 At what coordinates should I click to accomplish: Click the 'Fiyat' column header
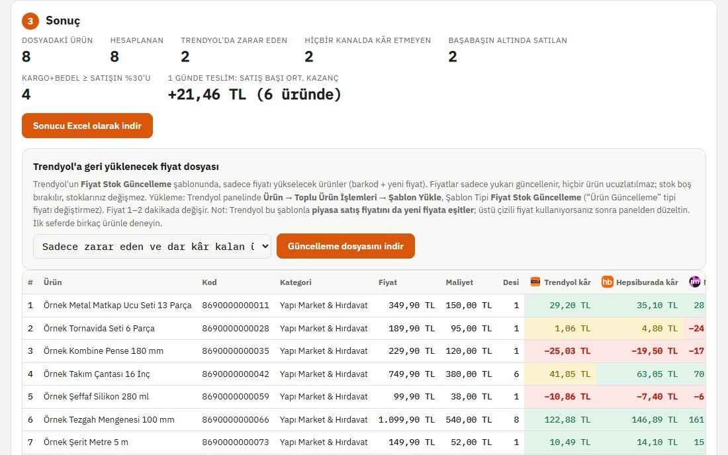(388, 282)
